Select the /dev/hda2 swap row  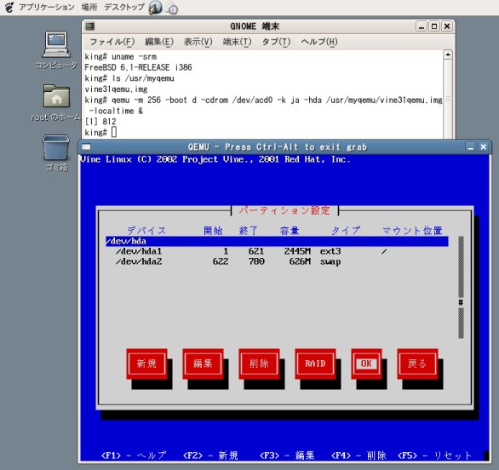[x=277, y=261]
